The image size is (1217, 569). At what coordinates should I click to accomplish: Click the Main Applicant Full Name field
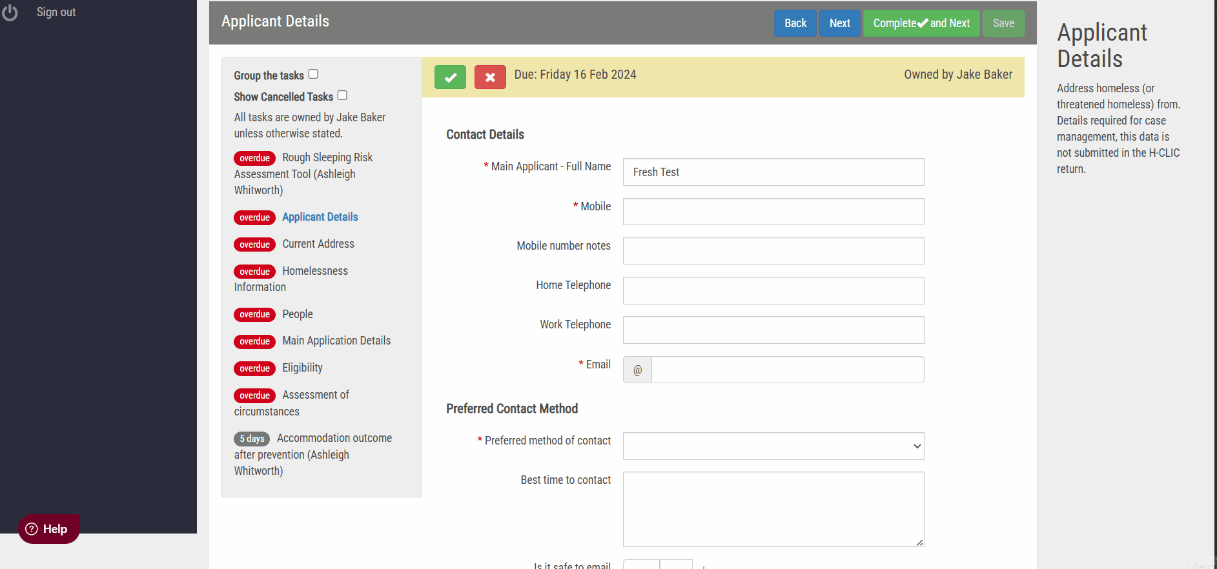tap(773, 172)
